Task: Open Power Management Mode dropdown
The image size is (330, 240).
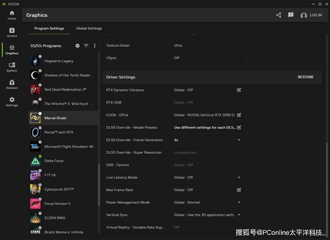Action: [x=239, y=202]
